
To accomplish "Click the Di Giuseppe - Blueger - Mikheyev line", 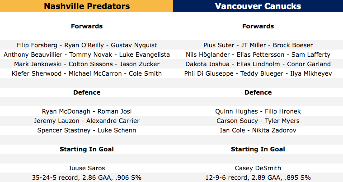I will [x=258, y=73].
